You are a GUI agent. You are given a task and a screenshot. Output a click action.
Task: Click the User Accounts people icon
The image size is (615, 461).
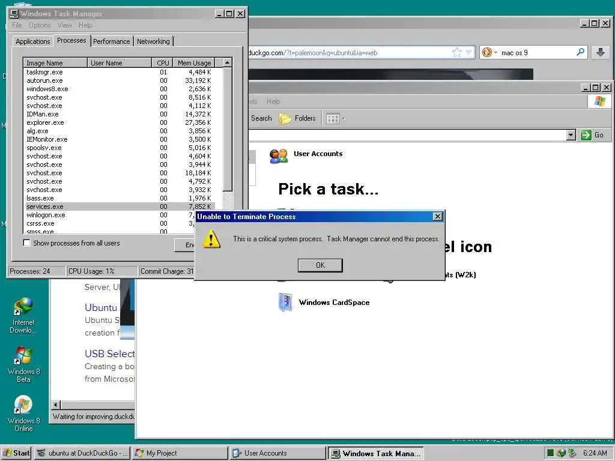point(279,156)
